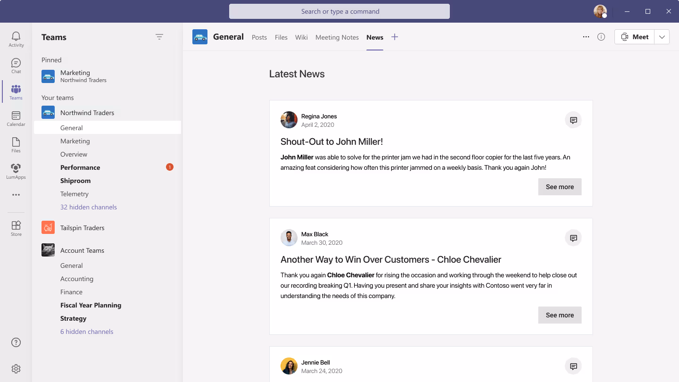Open Another Way to Win Over Customers title
This screenshot has height=382, width=679.
391,259
